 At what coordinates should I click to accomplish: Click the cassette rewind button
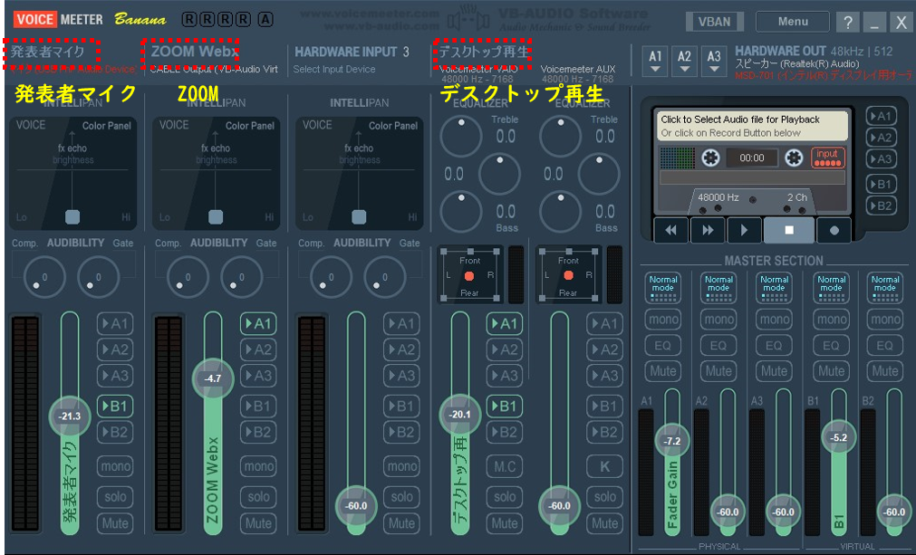point(670,230)
